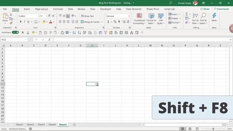The height and width of the screenshot is (131, 233).
Task: Center align text horizontally in ribbon
Action: click(64, 22)
